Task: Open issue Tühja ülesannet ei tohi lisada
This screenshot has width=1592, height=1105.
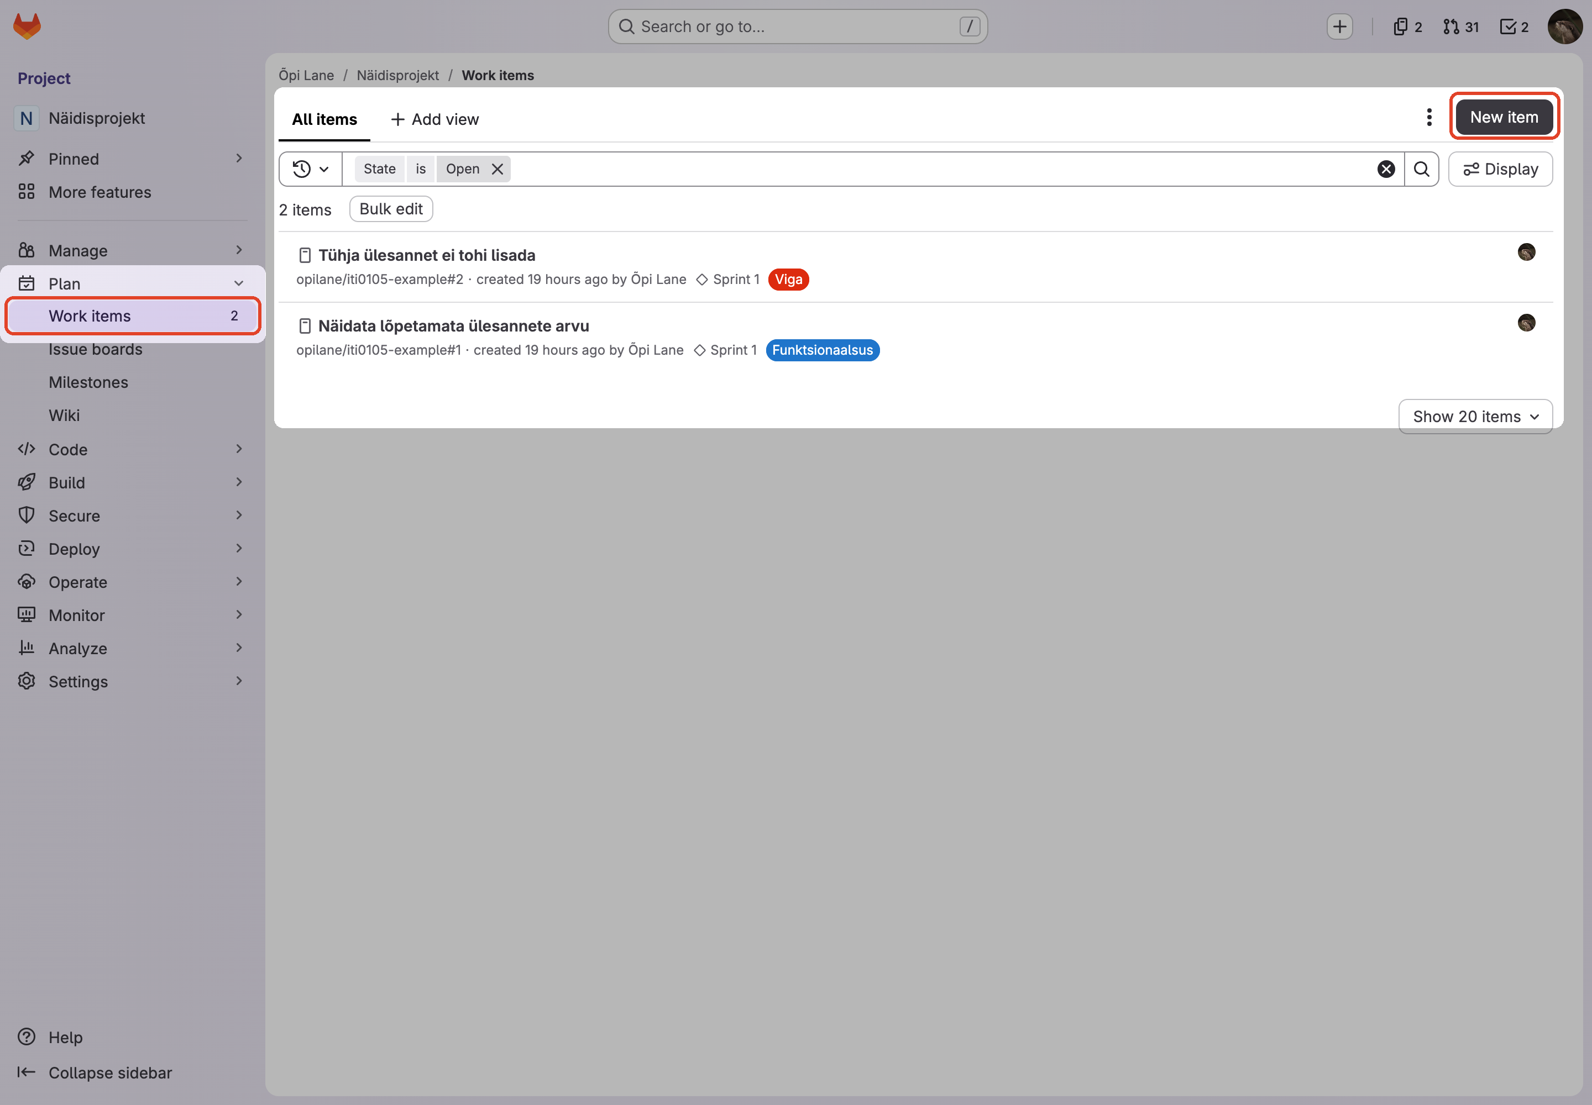Action: point(427,255)
